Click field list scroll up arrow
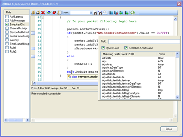Screen dimensions: 183x137 click(177, 54)
